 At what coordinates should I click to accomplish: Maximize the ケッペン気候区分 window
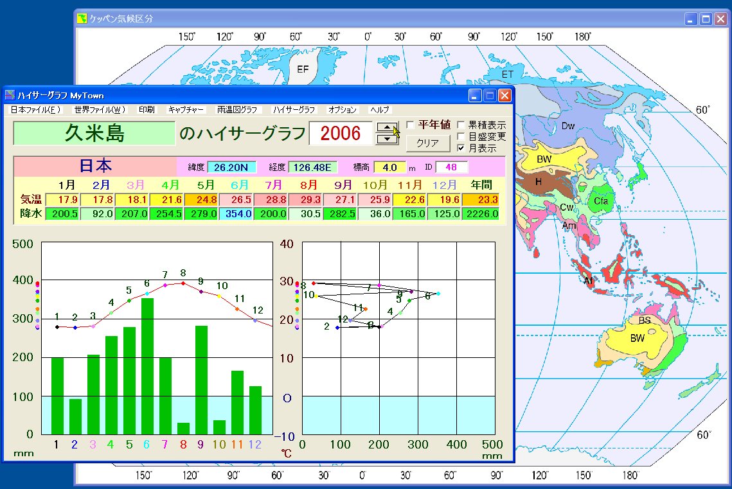click(x=706, y=19)
